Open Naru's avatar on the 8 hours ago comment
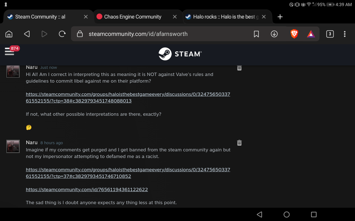 coord(13,146)
